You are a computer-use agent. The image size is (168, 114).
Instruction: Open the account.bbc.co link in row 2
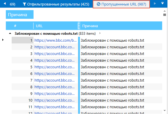(55, 47)
